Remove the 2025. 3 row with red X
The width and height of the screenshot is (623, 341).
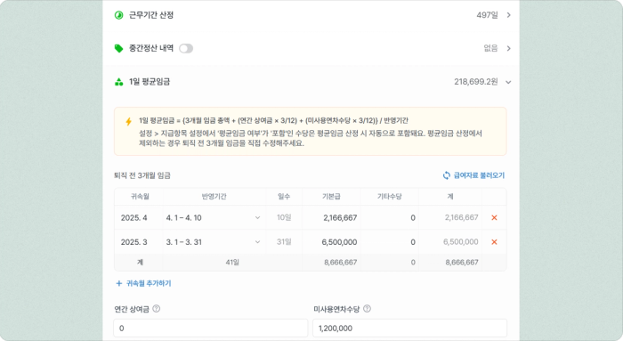pyautogui.click(x=494, y=241)
